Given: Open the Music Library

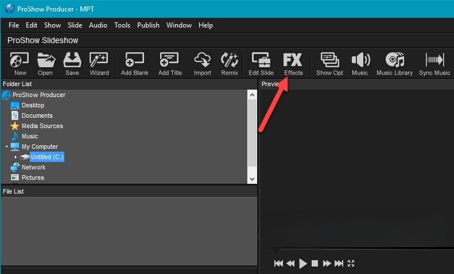Looking at the screenshot, I should (394, 63).
